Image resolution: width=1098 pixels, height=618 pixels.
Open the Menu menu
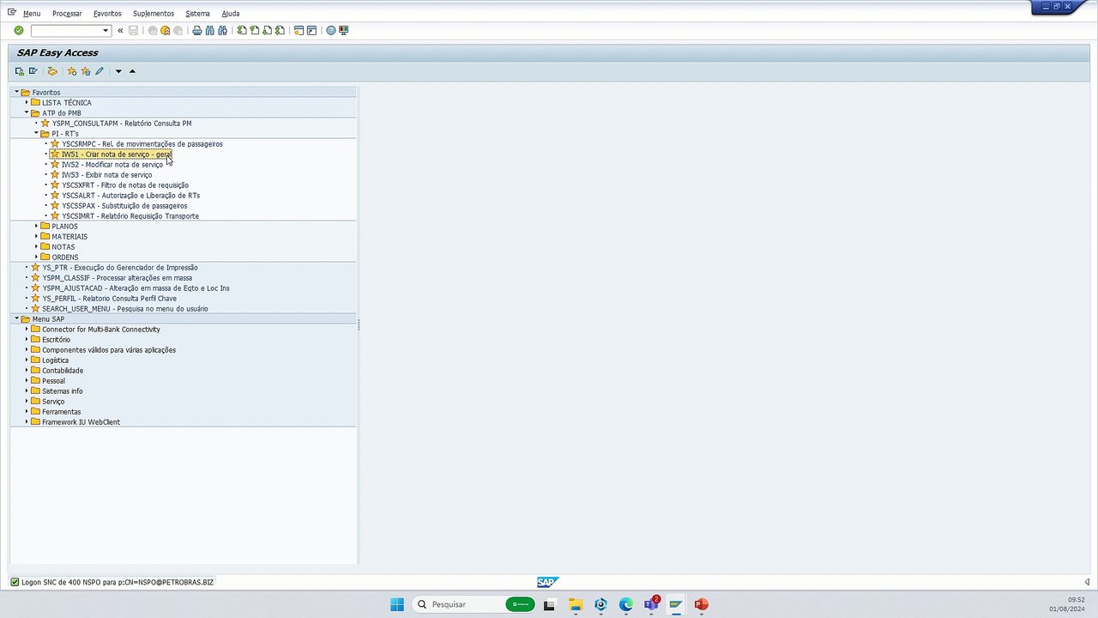click(32, 14)
